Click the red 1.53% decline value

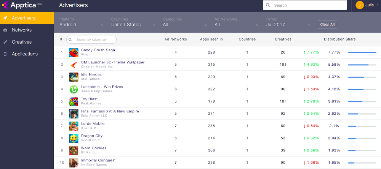click(x=311, y=89)
